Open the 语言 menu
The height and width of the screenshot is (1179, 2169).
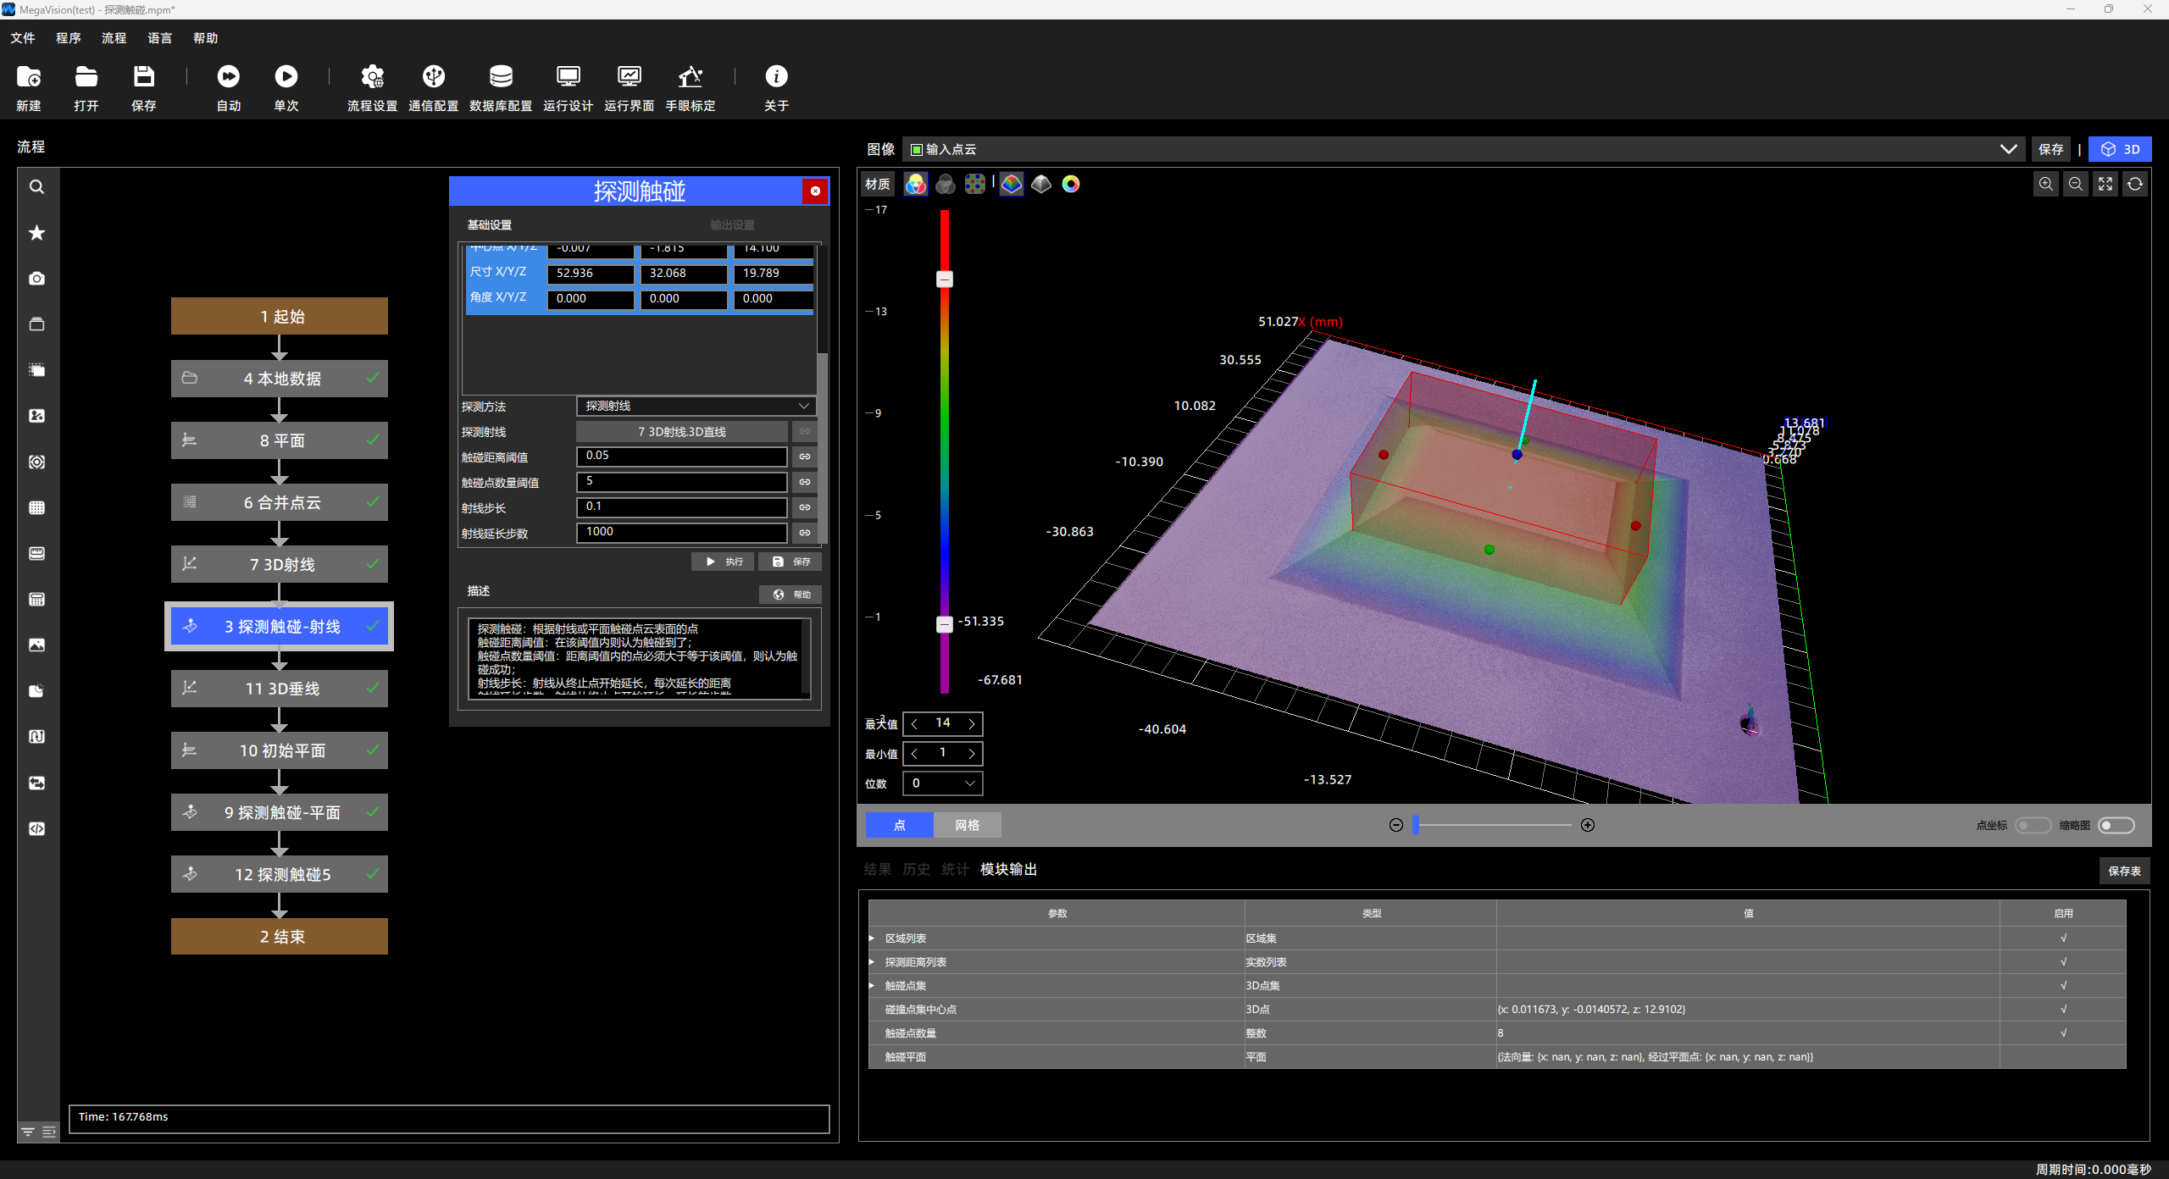pyautogui.click(x=159, y=38)
